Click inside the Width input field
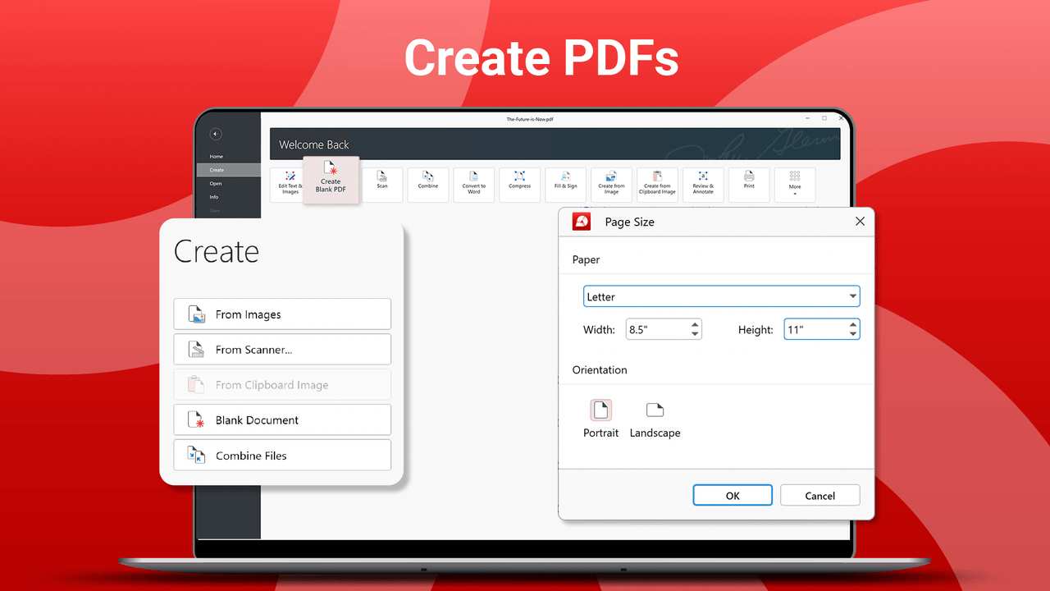Screen dimensions: 1050x591 pos(656,329)
